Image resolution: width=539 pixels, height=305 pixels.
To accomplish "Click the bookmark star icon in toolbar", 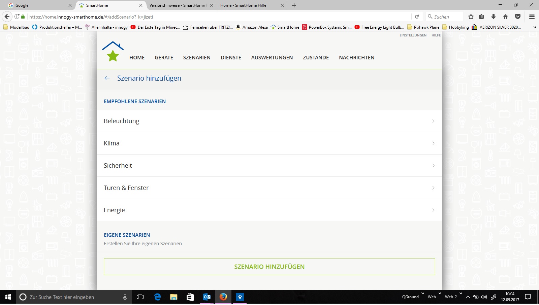I will [471, 17].
